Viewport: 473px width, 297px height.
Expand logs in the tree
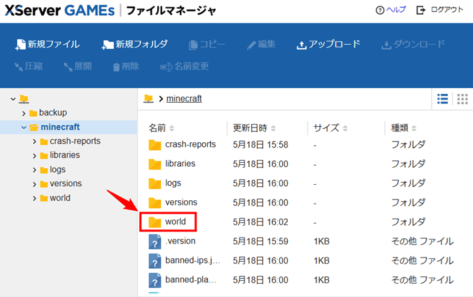tap(35, 170)
